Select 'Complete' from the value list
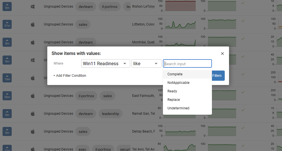The image size is (282, 151). coord(175,74)
